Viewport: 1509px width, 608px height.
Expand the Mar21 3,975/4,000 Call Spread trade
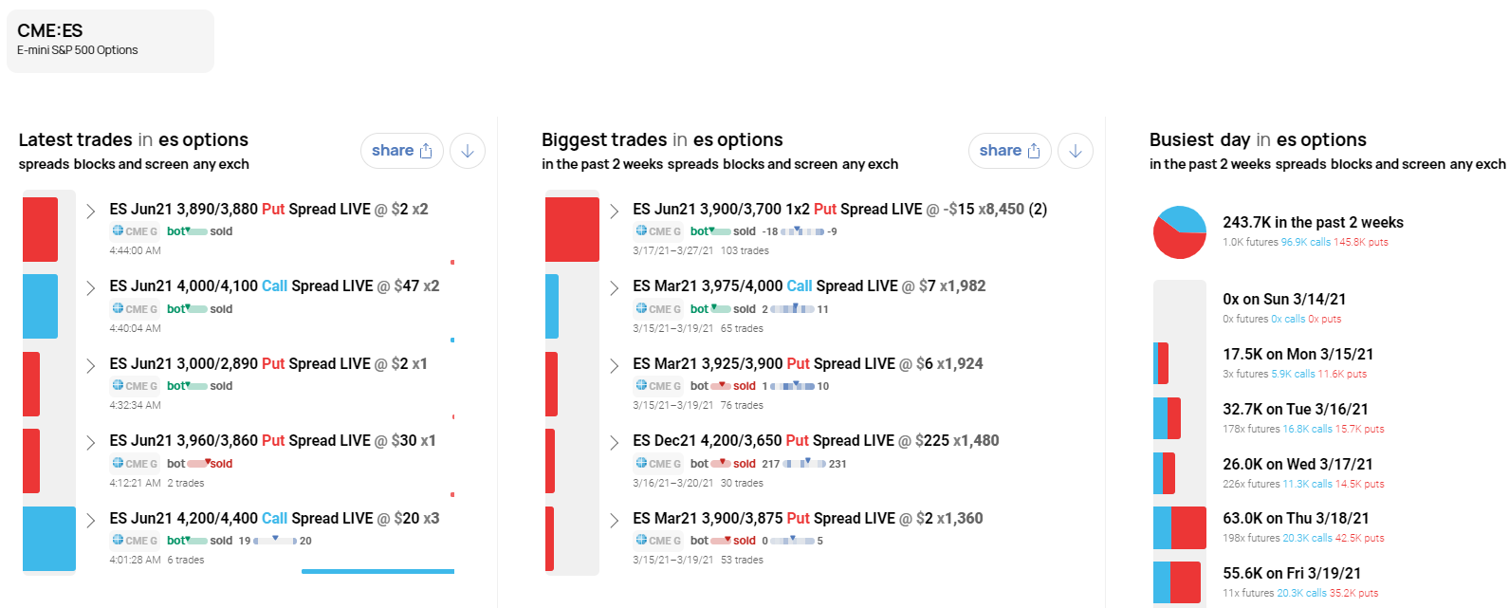point(614,287)
